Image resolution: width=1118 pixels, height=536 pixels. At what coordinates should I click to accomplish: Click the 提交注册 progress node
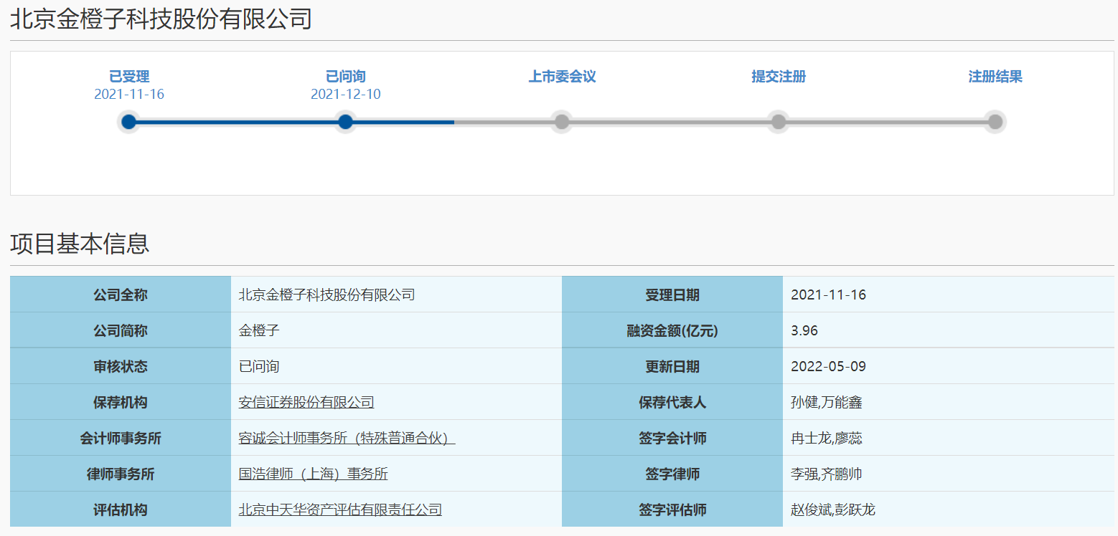779,122
